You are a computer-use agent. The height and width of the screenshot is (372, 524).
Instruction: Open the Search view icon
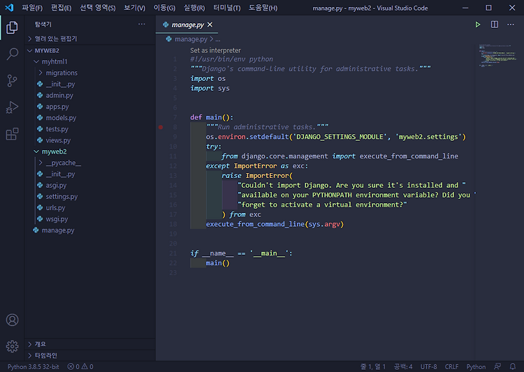(12, 54)
